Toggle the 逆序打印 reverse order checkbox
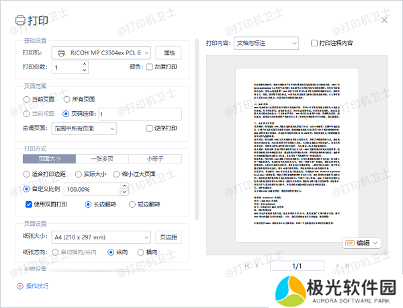The height and width of the screenshot is (308, 403). pos(149,128)
